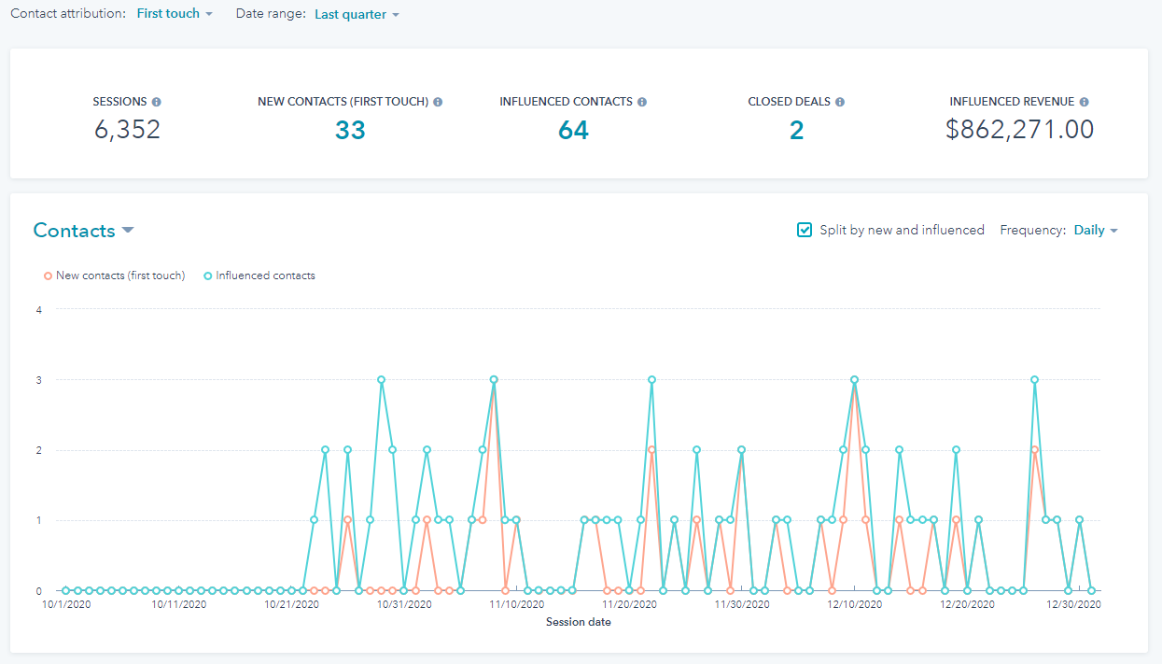Image resolution: width=1162 pixels, height=664 pixels.
Task: Click info icon beside NEW CONTACTS (FIRST TOUCH)
Action: 438,102
